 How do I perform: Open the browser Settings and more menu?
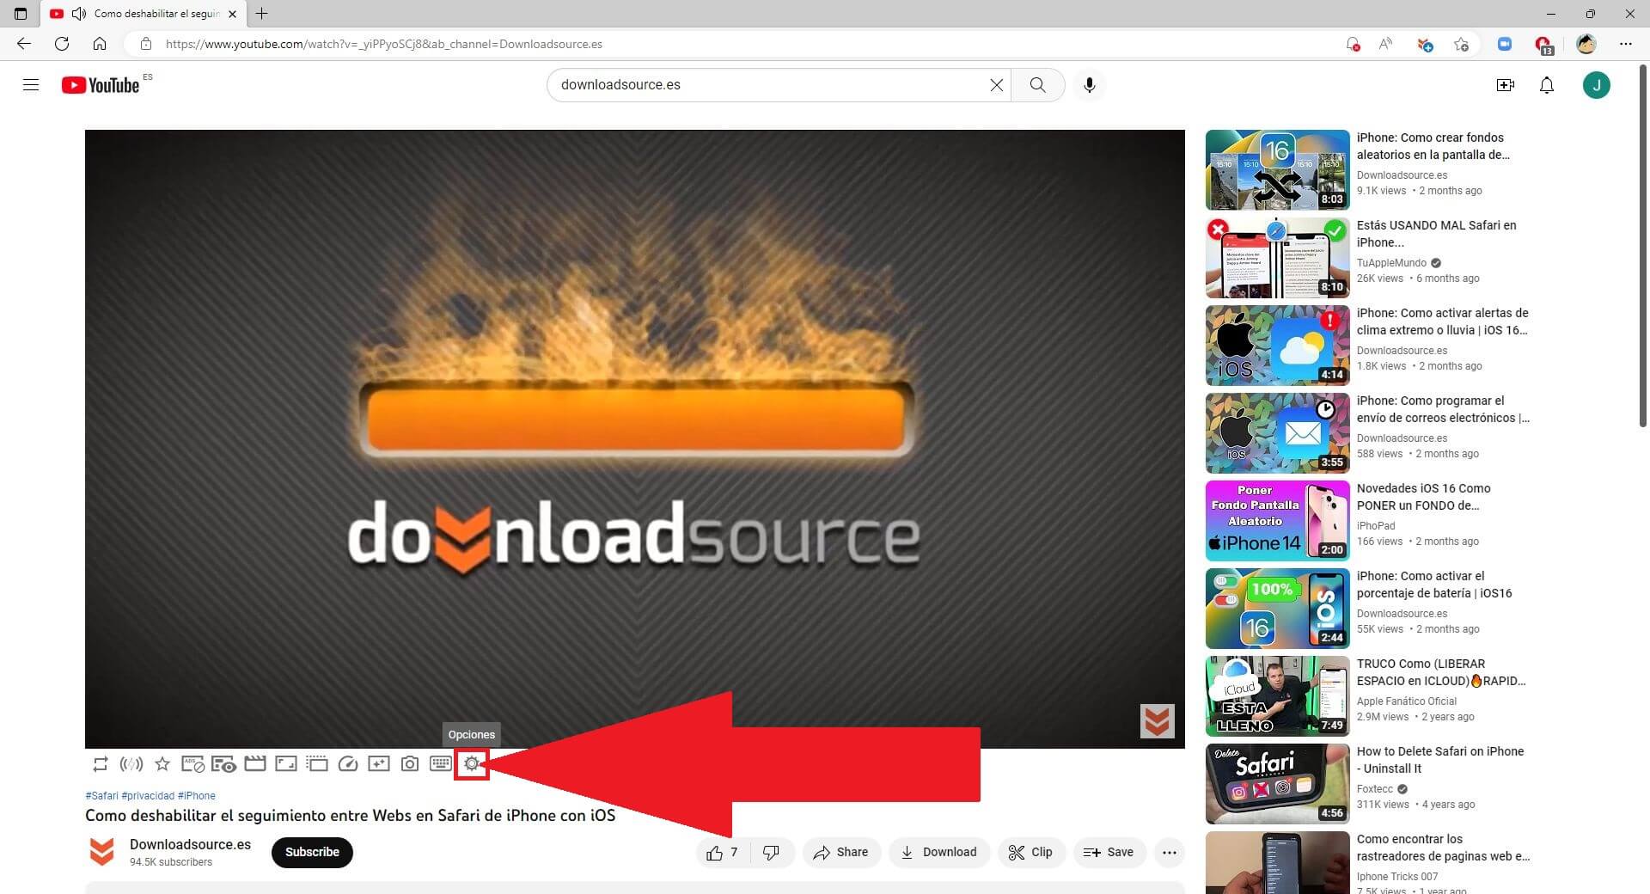click(1626, 44)
